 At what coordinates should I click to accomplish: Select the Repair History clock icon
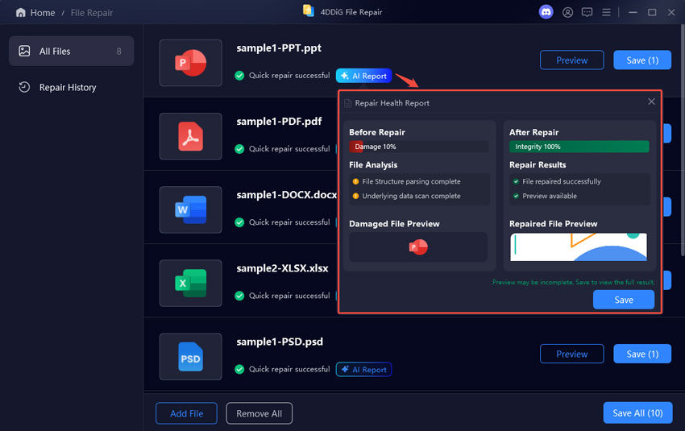tap(24, 87)
